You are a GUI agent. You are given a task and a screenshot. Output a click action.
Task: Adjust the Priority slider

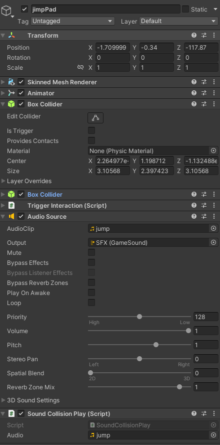point(139,317)
